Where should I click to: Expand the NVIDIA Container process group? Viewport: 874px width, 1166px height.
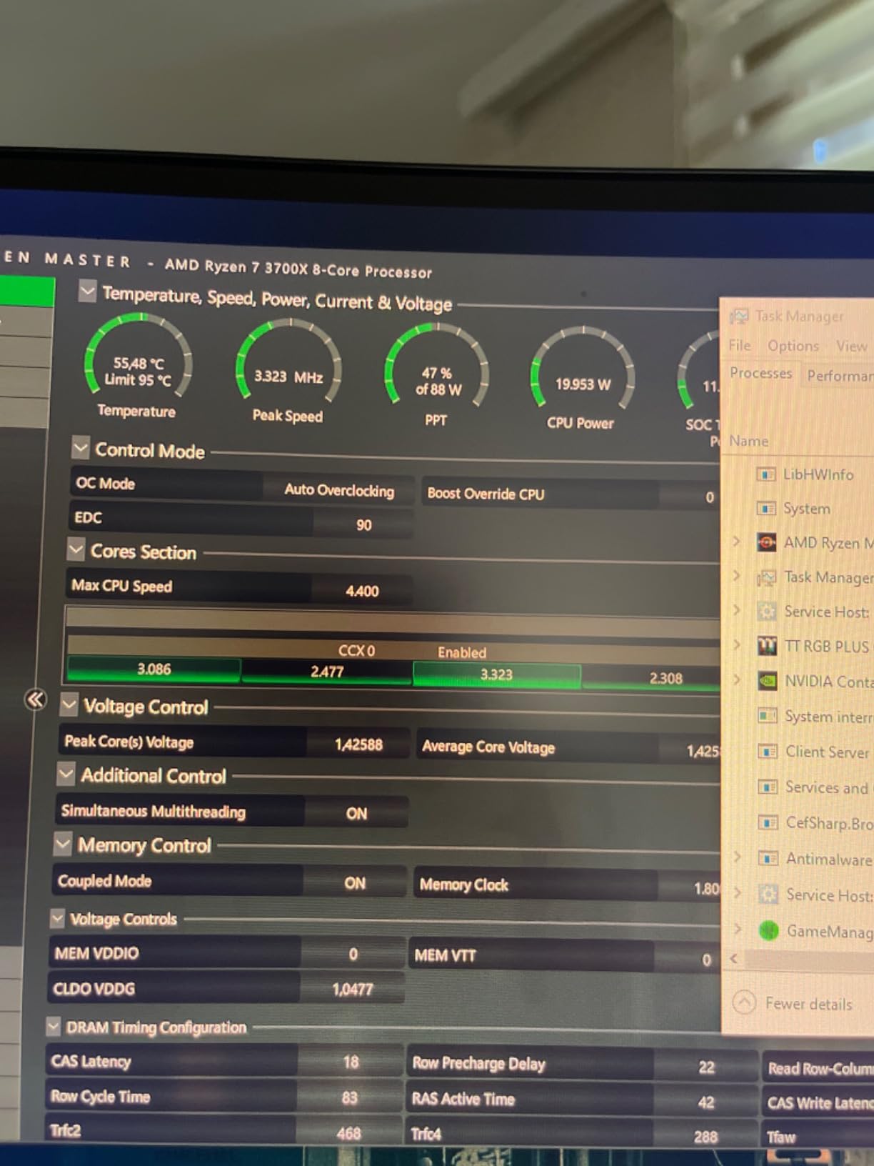737,679
